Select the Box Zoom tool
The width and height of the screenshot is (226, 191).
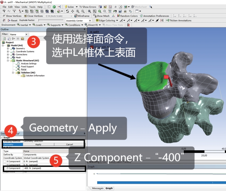pyautogui.click(x=83, y=11)
